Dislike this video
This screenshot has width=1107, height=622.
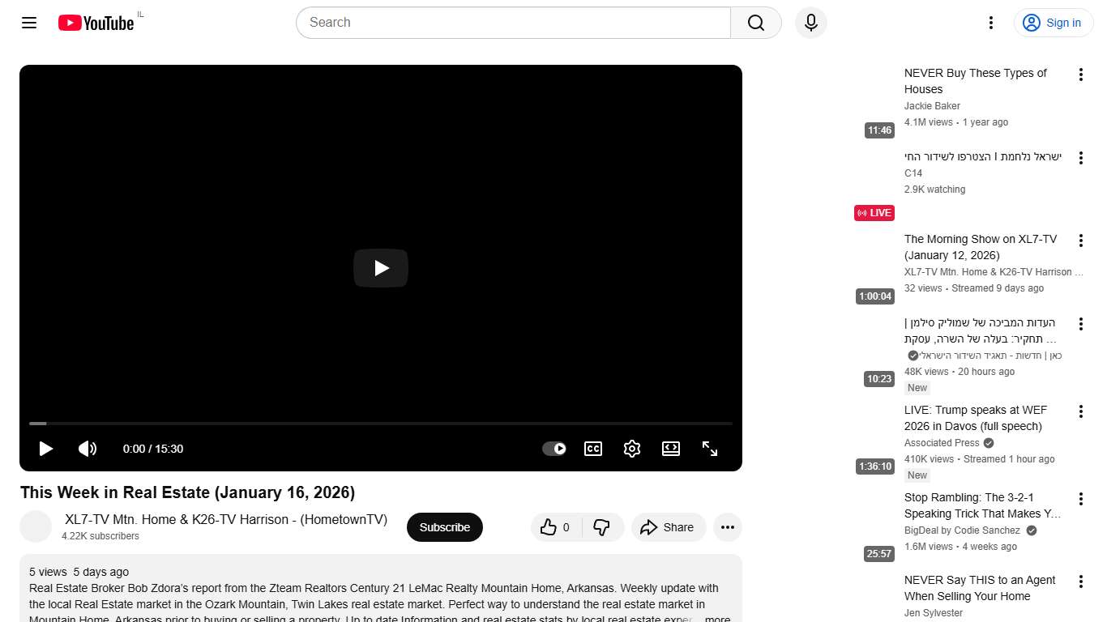(601, 527)
